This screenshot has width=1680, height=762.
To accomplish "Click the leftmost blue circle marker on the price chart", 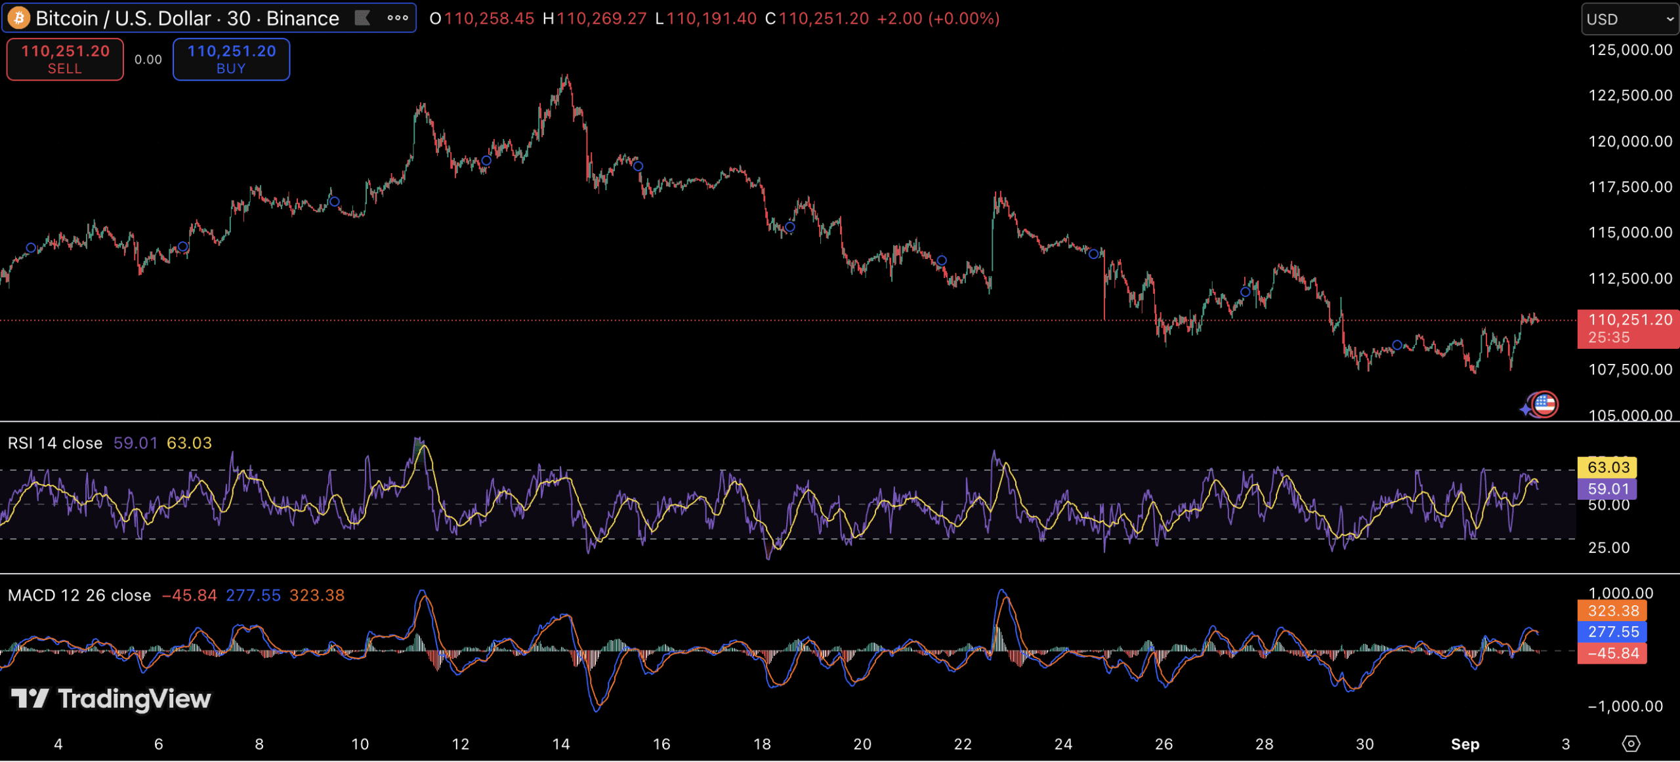I will click(31, 248).
